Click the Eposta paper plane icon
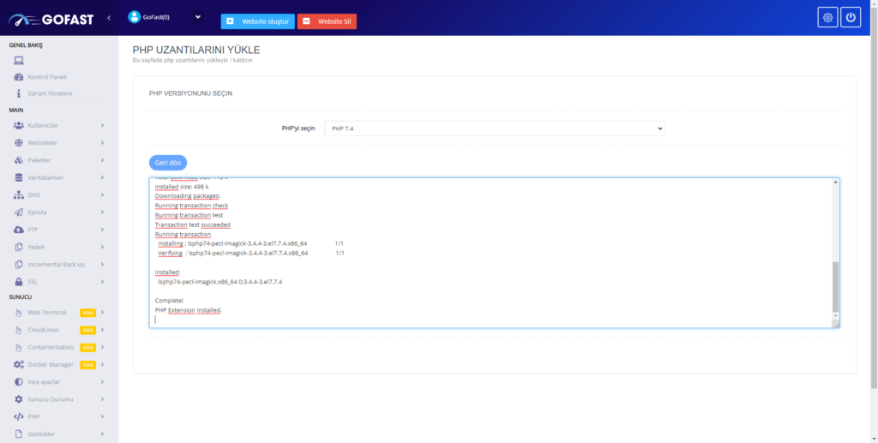Image resolution: width=878 pixels, height=443 pixels. point(19,213)
